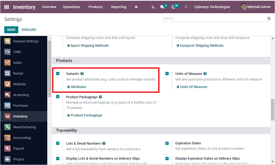Open the conversations icon with 5 notifications
This screenshot has height=165, width=275.
pos(162,7)
